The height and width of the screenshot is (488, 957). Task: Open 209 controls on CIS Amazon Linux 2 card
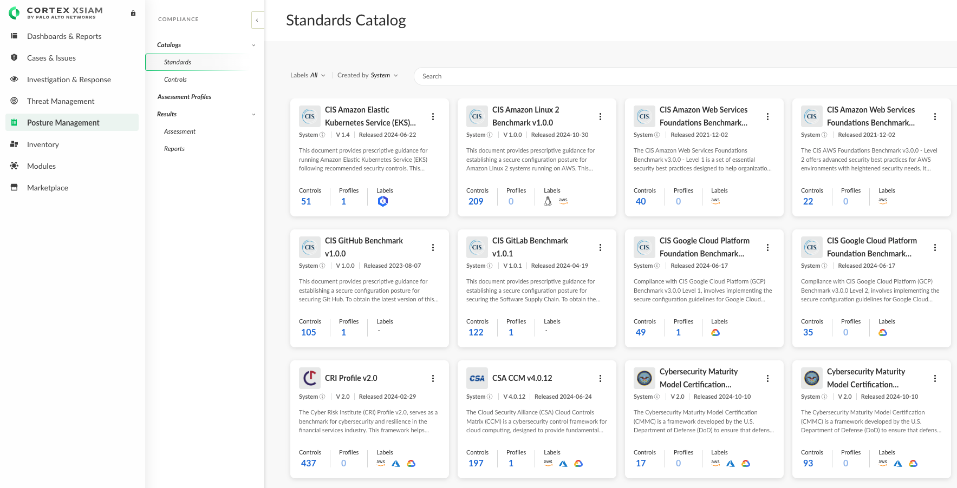point(476,201)
